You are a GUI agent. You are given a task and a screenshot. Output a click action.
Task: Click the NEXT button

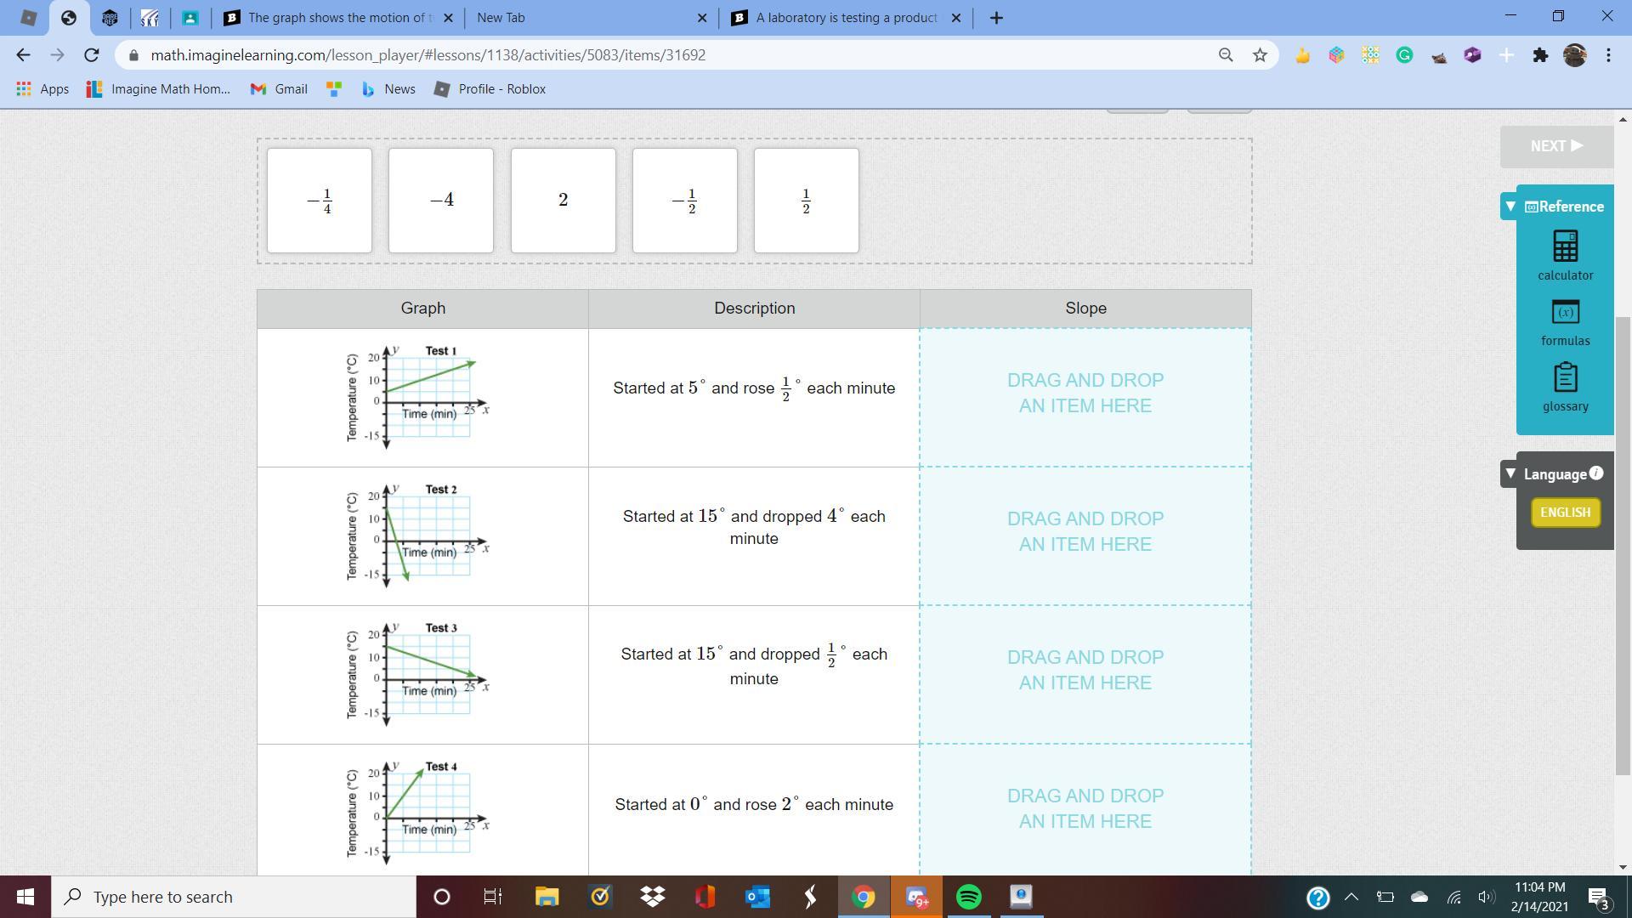pos(1556,146)
